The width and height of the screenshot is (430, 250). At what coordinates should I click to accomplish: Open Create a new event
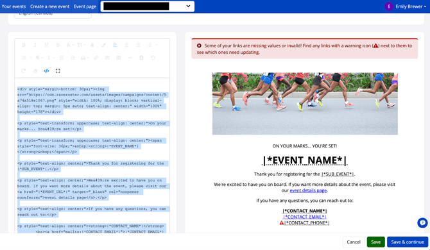tap(49, 6)
